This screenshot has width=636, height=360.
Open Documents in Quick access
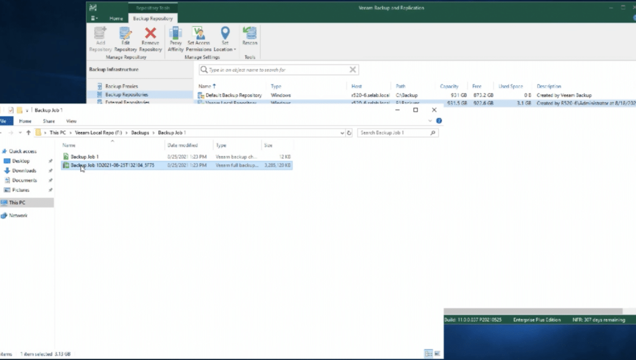coord(24,180)
